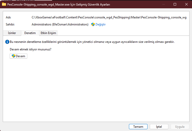This screenshot has height=131, width=192.
Task: Click the Değiştir owner link
Action: (101, 24)
